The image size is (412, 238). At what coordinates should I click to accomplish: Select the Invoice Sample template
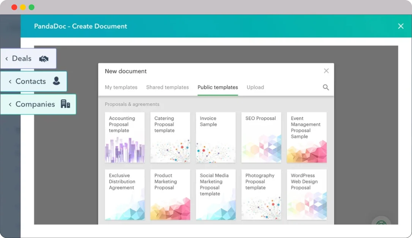[216, 137]
